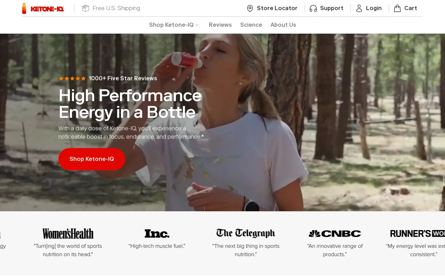The width and height of the screenshot is (445, 278).
Task: Click the Store Locator pin icon
Action: point(250,8)
